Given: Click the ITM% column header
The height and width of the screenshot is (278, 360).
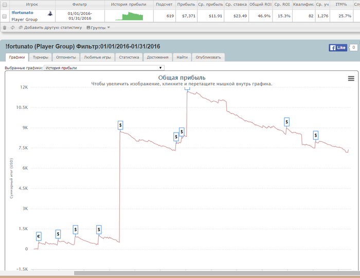Looking at the screenshot, I should tap(341, 4).
